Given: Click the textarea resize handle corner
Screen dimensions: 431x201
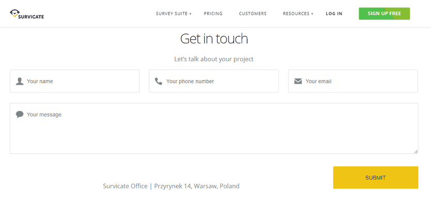Looking at the screenshot, I should coord(416,151).
